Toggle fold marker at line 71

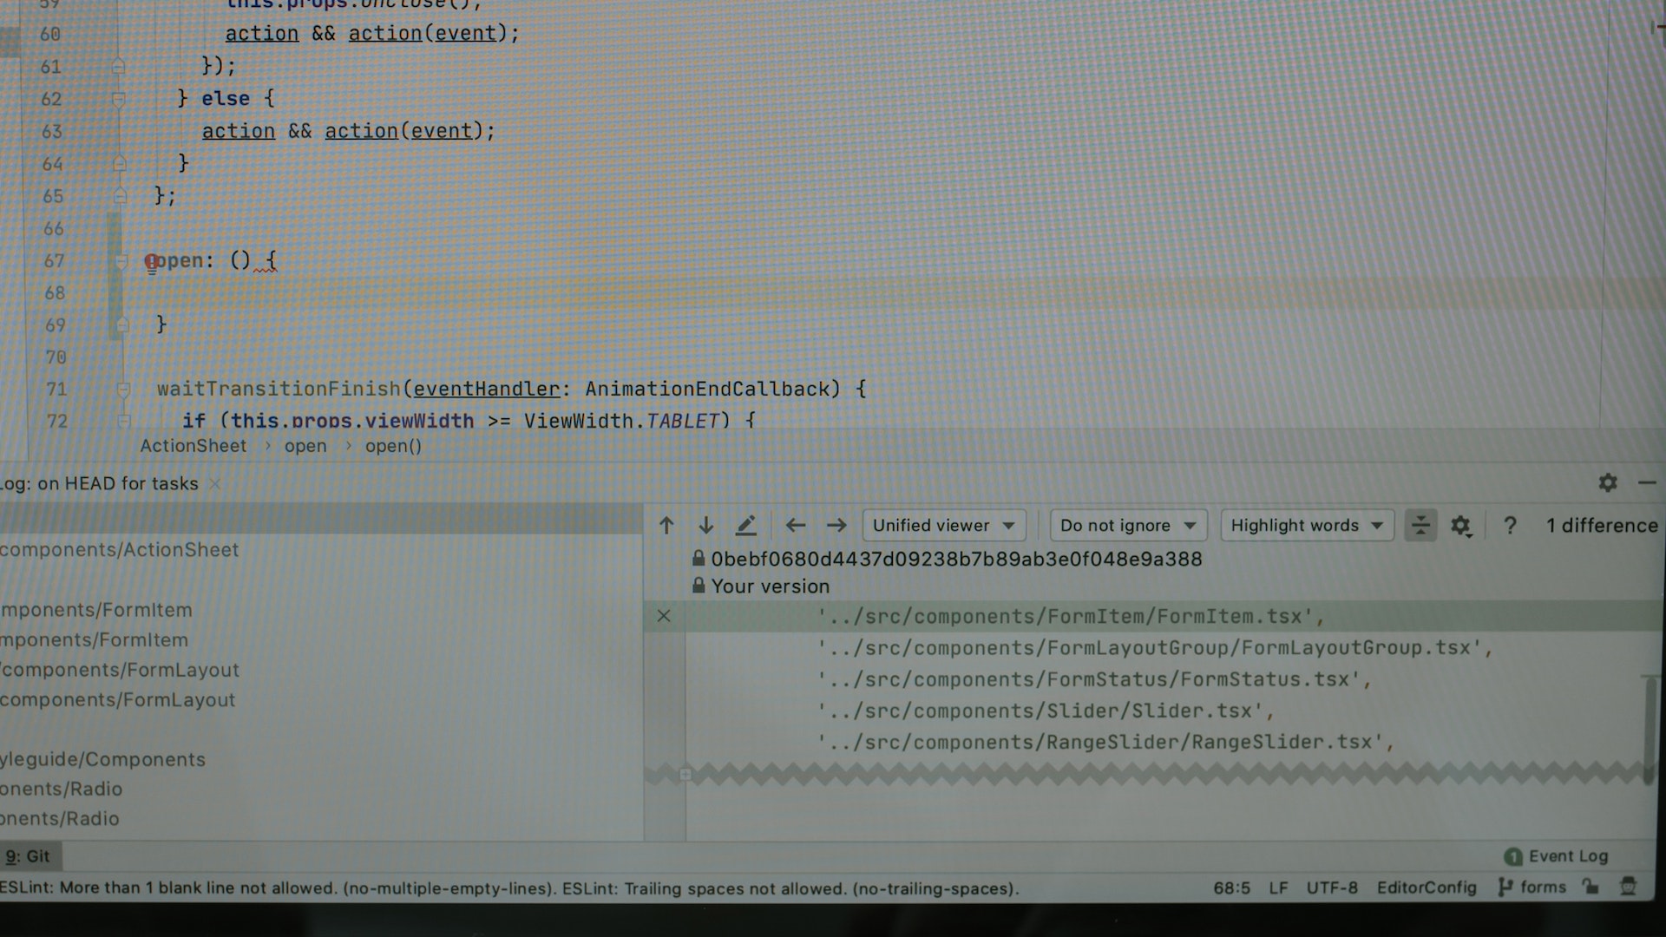tap(123, 390)
